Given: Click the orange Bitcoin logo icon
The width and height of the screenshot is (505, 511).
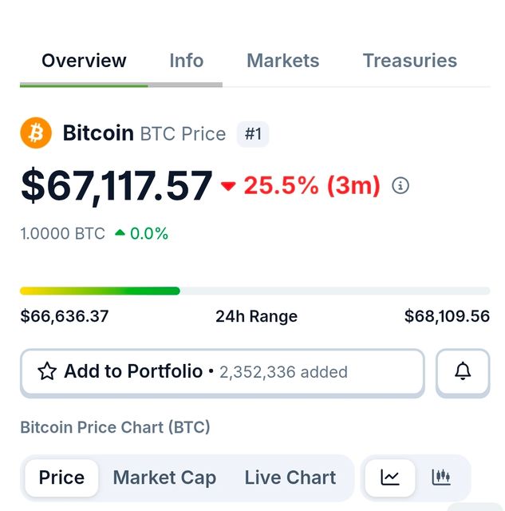Looking at the screenshot, I should (x=36, y=133).
